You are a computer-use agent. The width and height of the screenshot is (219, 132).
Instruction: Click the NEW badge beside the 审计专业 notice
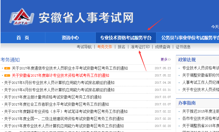pos(7,75)
